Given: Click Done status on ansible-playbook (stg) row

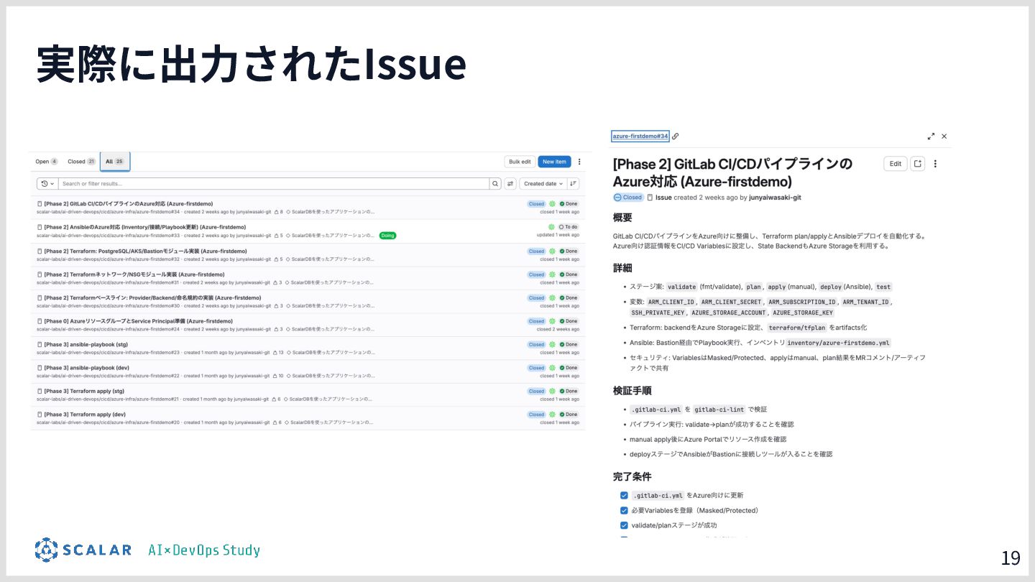Looking at the screenshot, I should [x=569, y=344].
